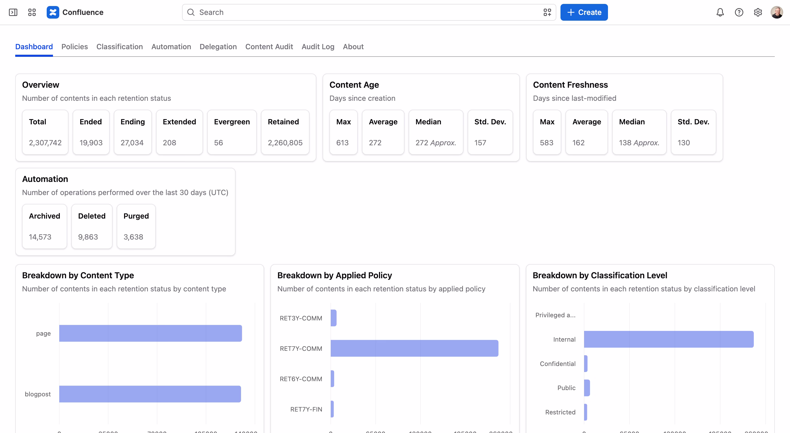Open the About tab
Screen dimensions: 790x433
353,47
